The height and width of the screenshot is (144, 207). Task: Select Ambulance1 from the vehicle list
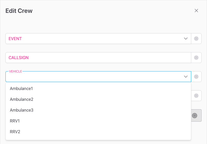(21, 88)
